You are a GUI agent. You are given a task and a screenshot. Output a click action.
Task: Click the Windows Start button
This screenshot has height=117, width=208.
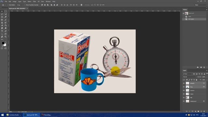[x=2, y=115]
